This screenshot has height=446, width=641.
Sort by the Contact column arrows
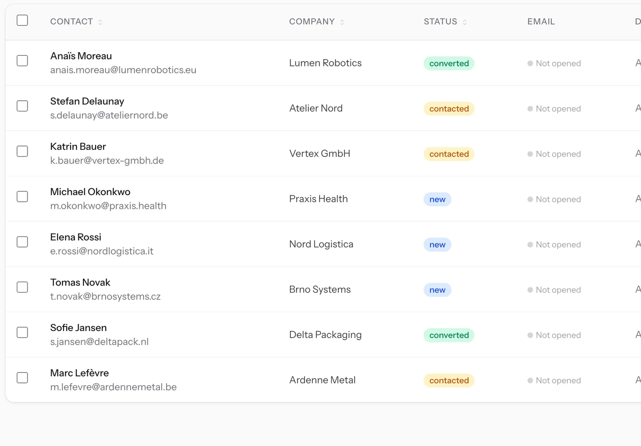pos(100,22)
